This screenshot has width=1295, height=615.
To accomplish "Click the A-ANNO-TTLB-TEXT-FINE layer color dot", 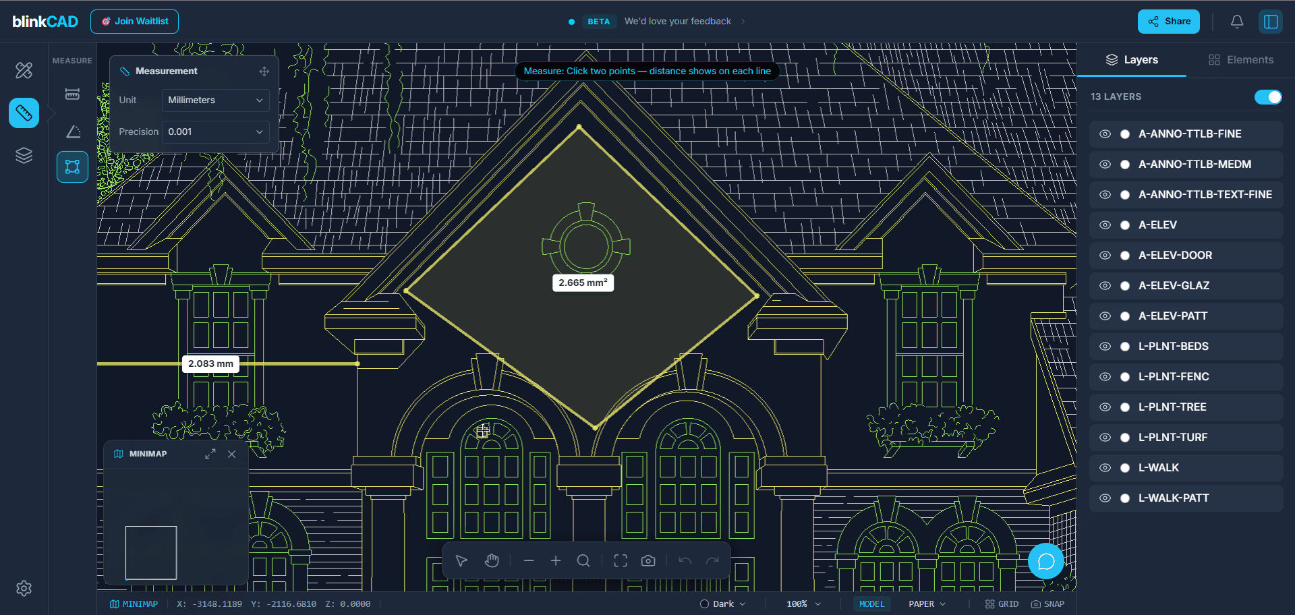I will pyautogui.click(x=1125, y=195).
